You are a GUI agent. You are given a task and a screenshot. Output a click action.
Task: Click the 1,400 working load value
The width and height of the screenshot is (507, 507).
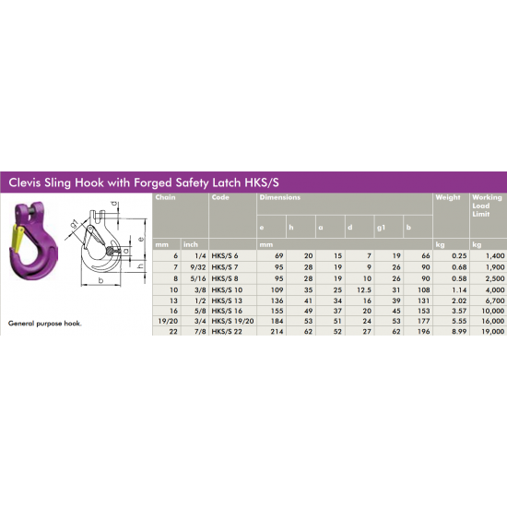point(495,255)
